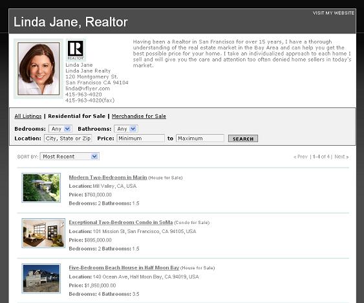Click location 101 Mission St, San Francisco
This screenshot has height=303, width=364.
(x=144, y=231)
